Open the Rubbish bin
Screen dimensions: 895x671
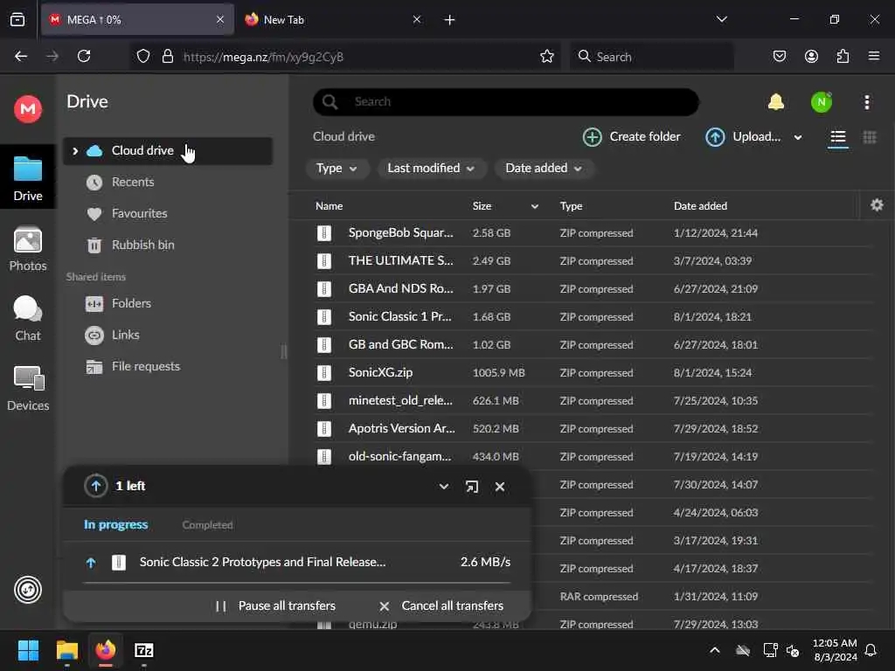pos(142,245)
